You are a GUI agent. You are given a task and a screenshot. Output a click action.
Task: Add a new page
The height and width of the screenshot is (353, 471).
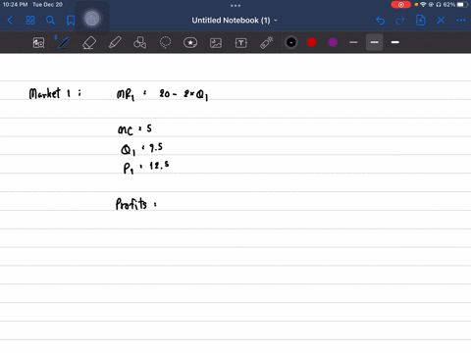[420, 21]
